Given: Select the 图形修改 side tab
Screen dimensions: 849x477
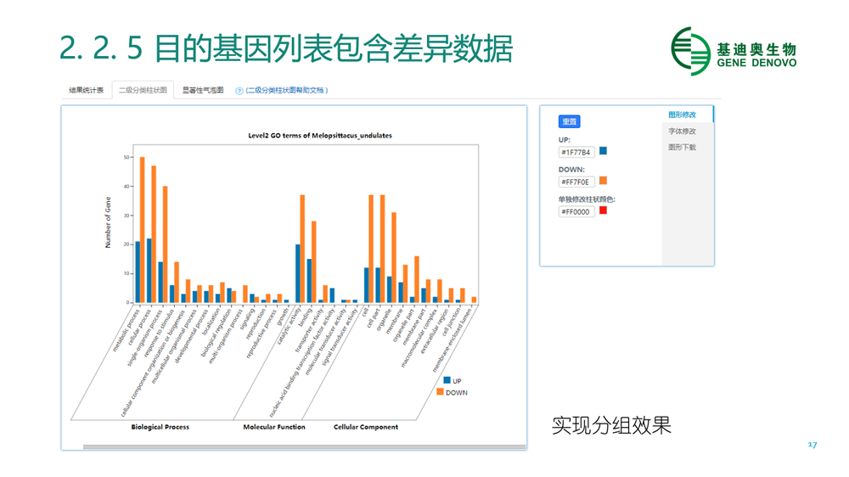Looking at the screenshot, I should (683, 115).
